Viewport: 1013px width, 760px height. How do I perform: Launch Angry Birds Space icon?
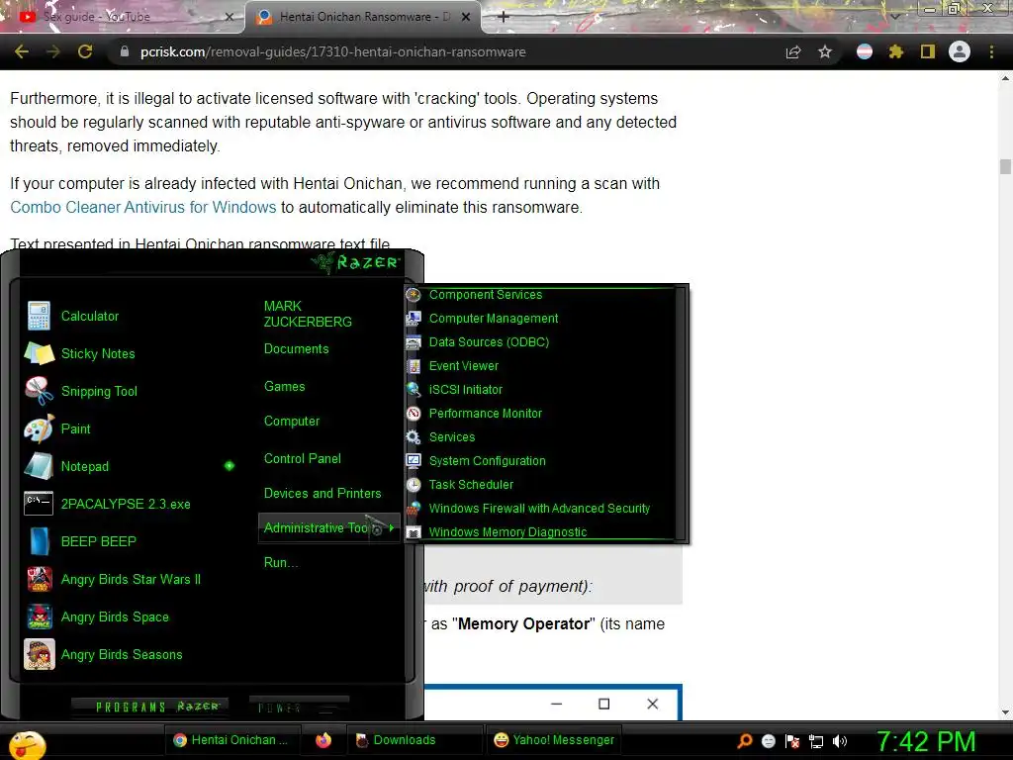point(40,617)
